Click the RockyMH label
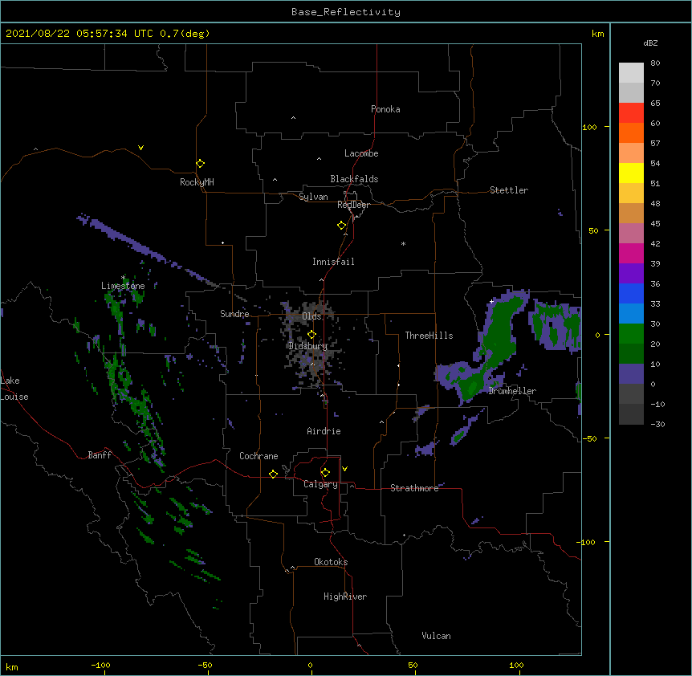This screenshot has height=676, width=692. tap(197, 182)
